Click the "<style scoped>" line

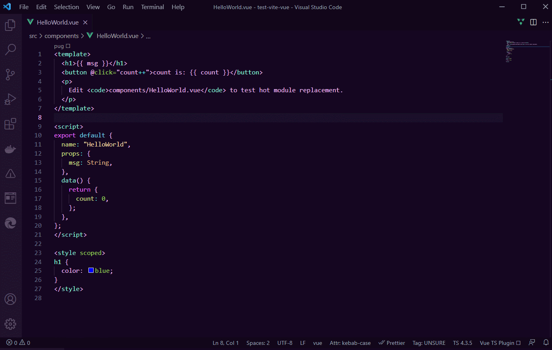point(80,253)
